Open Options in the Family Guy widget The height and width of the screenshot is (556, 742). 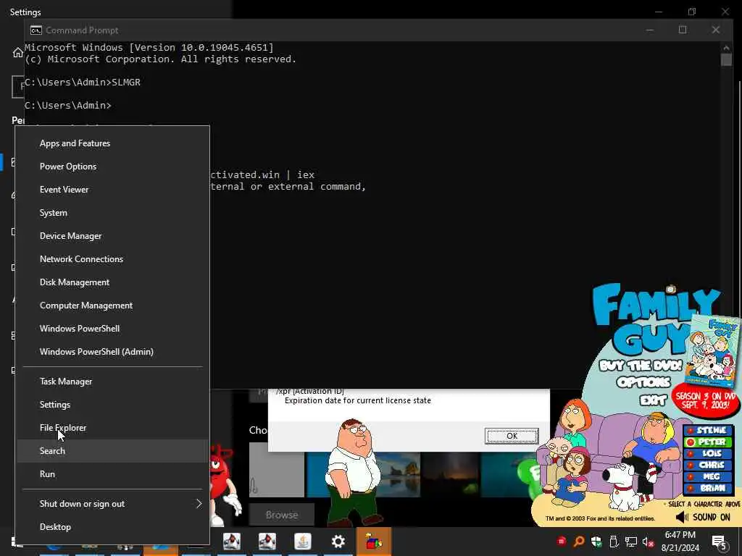tap(643, 382)
